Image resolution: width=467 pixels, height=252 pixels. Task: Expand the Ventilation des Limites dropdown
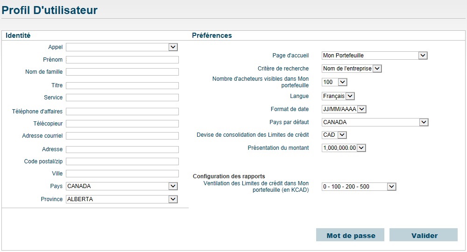[x=359, y=187]
